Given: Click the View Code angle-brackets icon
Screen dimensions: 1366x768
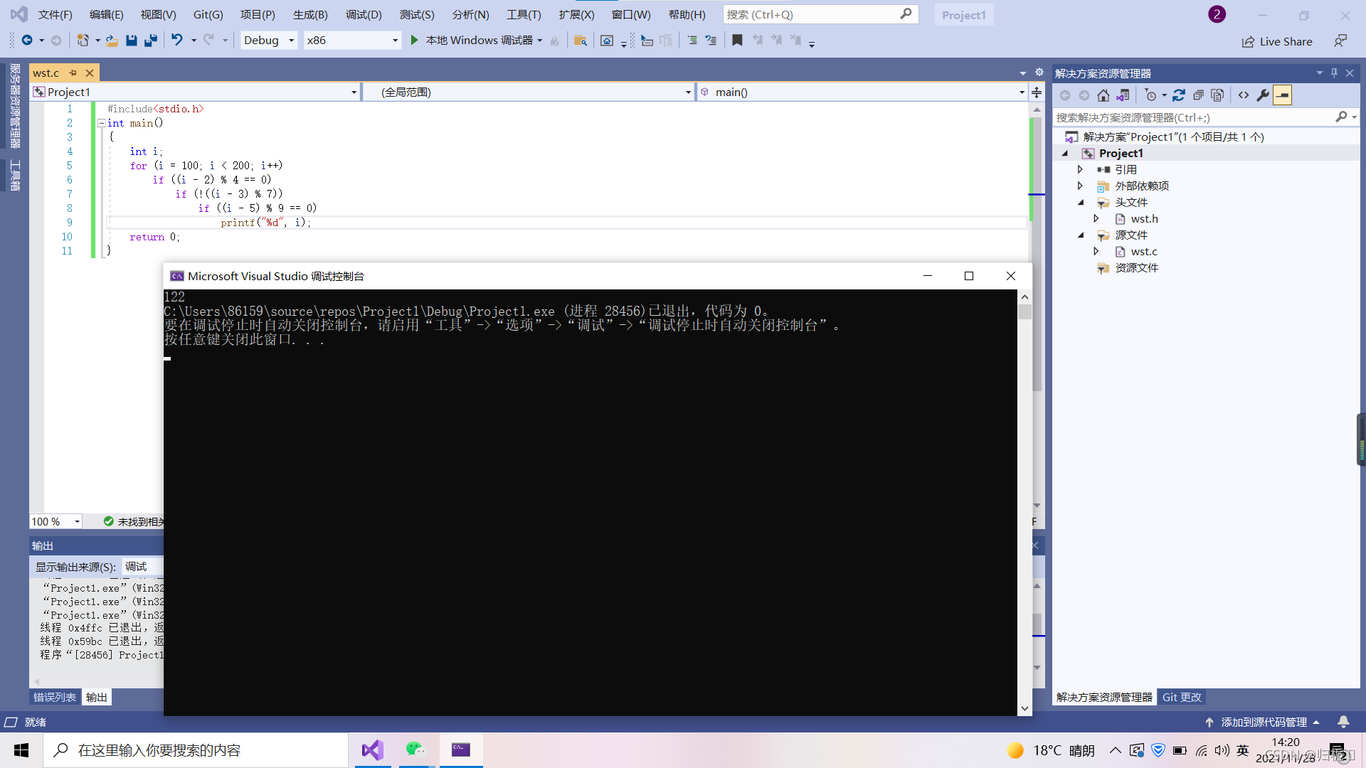Looking at the screenshot, I should tap(1244, 95).
